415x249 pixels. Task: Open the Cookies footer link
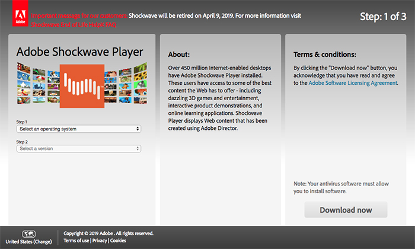click(x=119, y=241)
